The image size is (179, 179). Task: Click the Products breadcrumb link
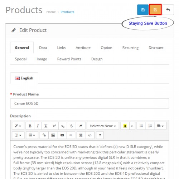pyautogui.click(x=67, y=12)
